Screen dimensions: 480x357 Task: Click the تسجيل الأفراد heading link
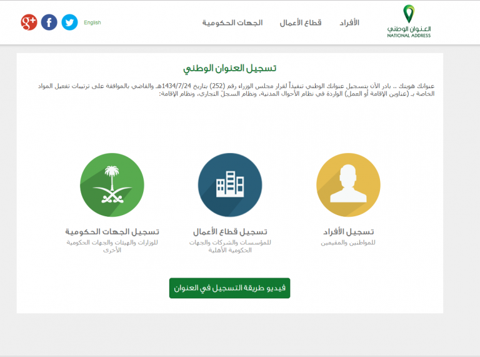348,232
